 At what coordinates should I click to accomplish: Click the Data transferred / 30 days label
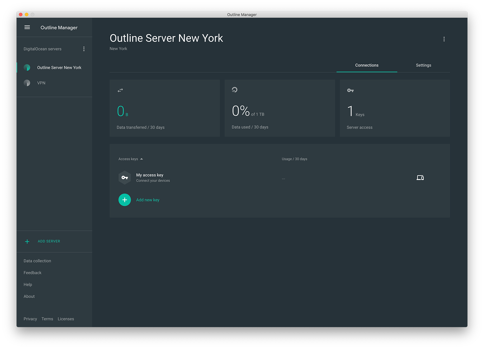tap(141, 127)
